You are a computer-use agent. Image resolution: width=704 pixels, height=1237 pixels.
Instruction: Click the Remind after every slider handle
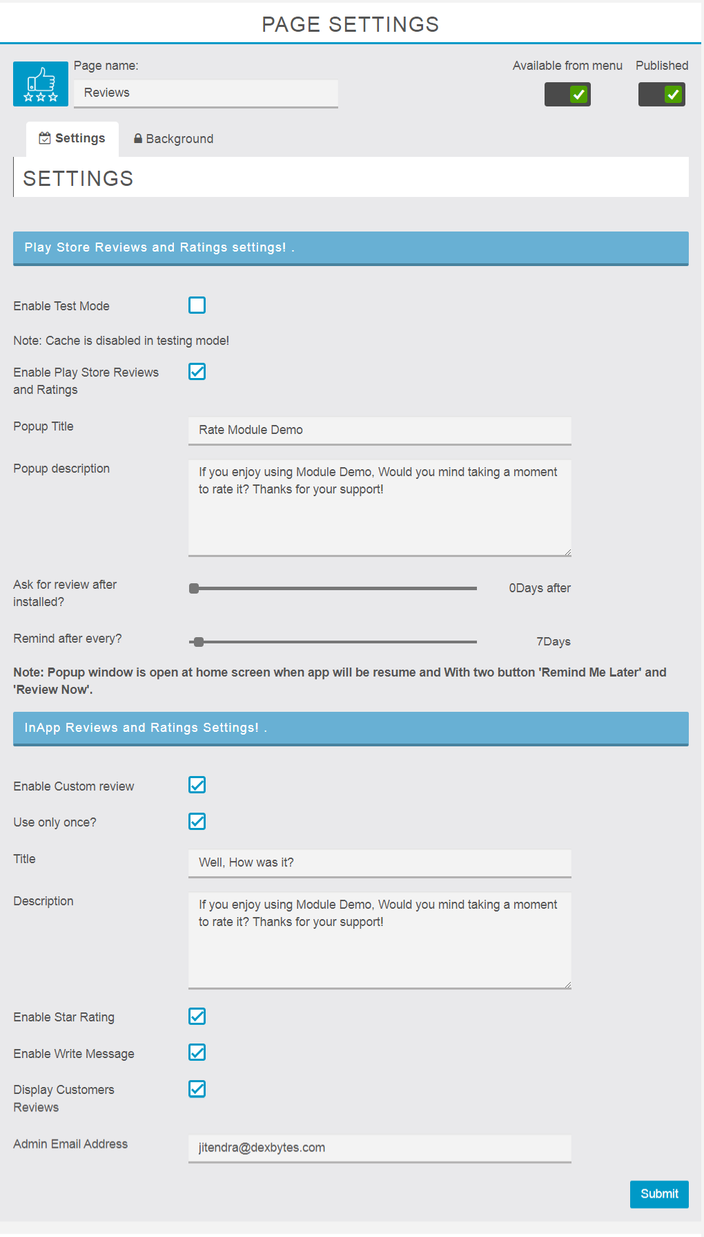[x=199, y=642]
